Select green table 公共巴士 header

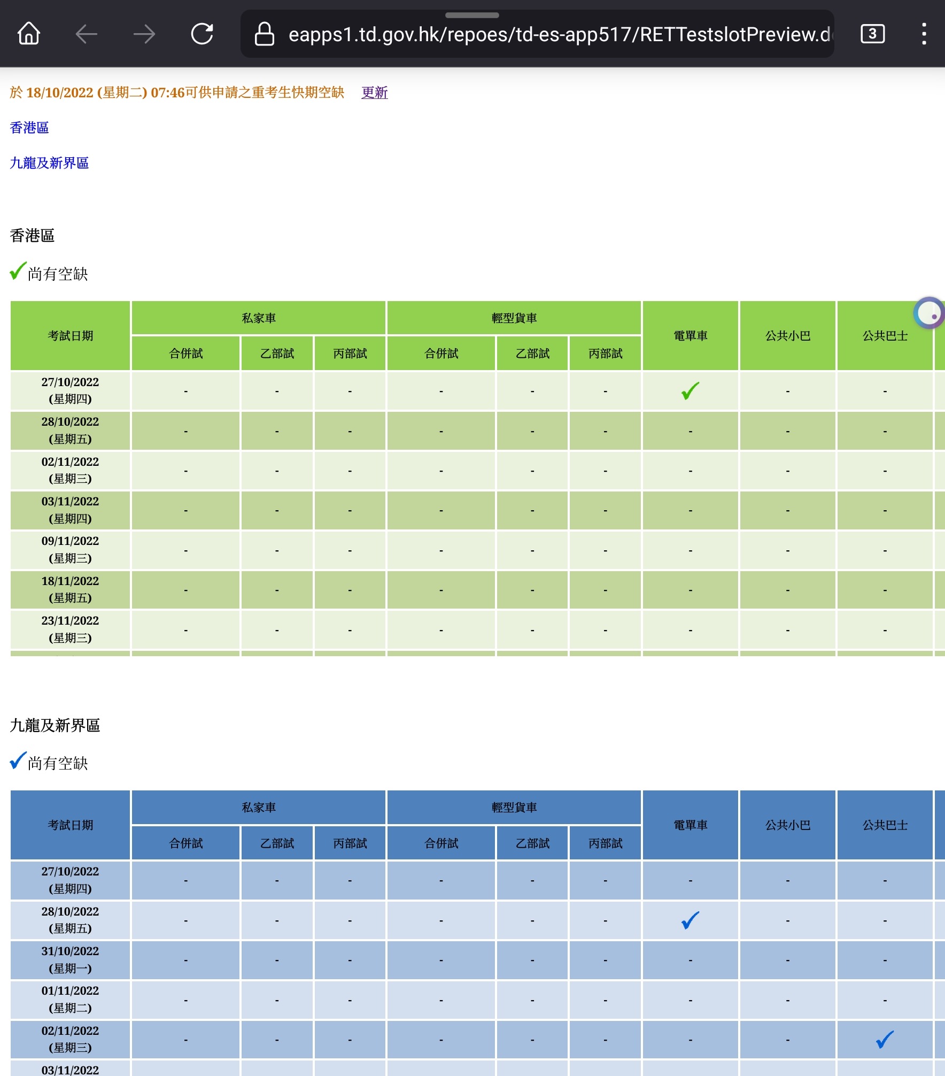point(885,336)
